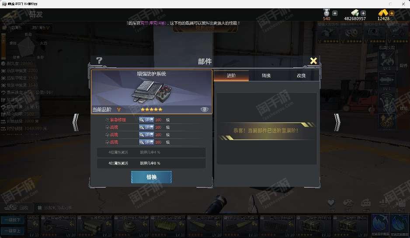Image resolution: width=410 pixels, height=238 pixels.
Task: Add silver with plus next to 482680957
Action: (363, 13)
